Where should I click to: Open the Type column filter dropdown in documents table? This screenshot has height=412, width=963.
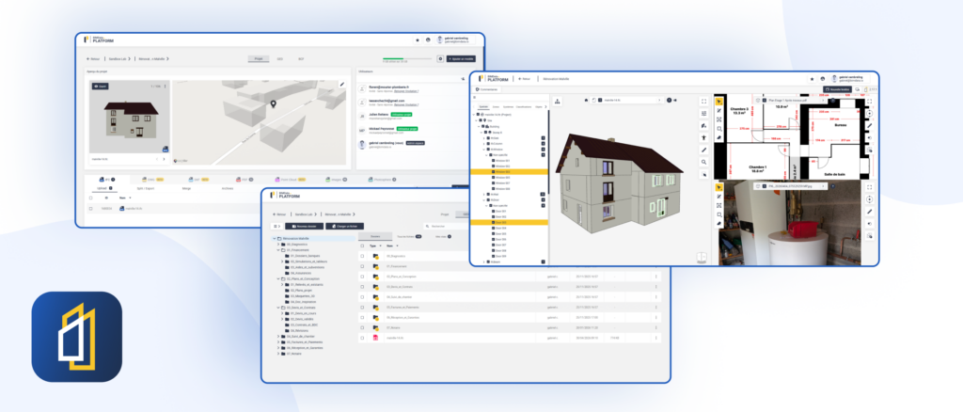381,245
